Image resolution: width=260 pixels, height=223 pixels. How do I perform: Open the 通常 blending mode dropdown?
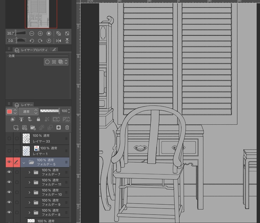(28, 111)
